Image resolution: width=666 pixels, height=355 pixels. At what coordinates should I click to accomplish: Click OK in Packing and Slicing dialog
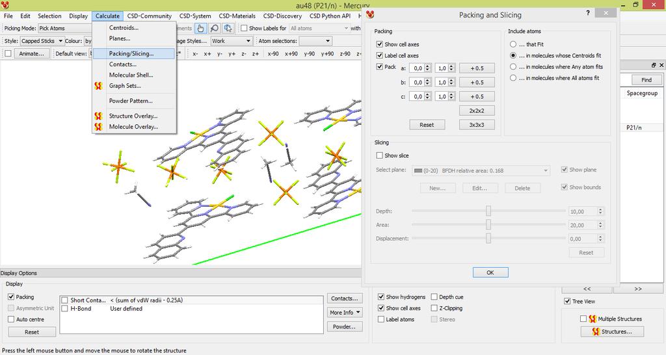490,272
